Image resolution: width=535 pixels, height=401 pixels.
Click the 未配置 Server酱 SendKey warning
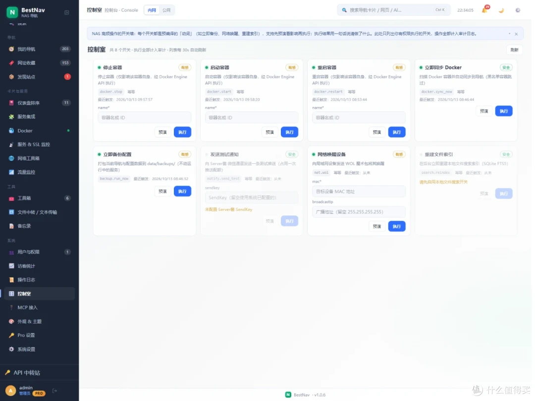228,209
